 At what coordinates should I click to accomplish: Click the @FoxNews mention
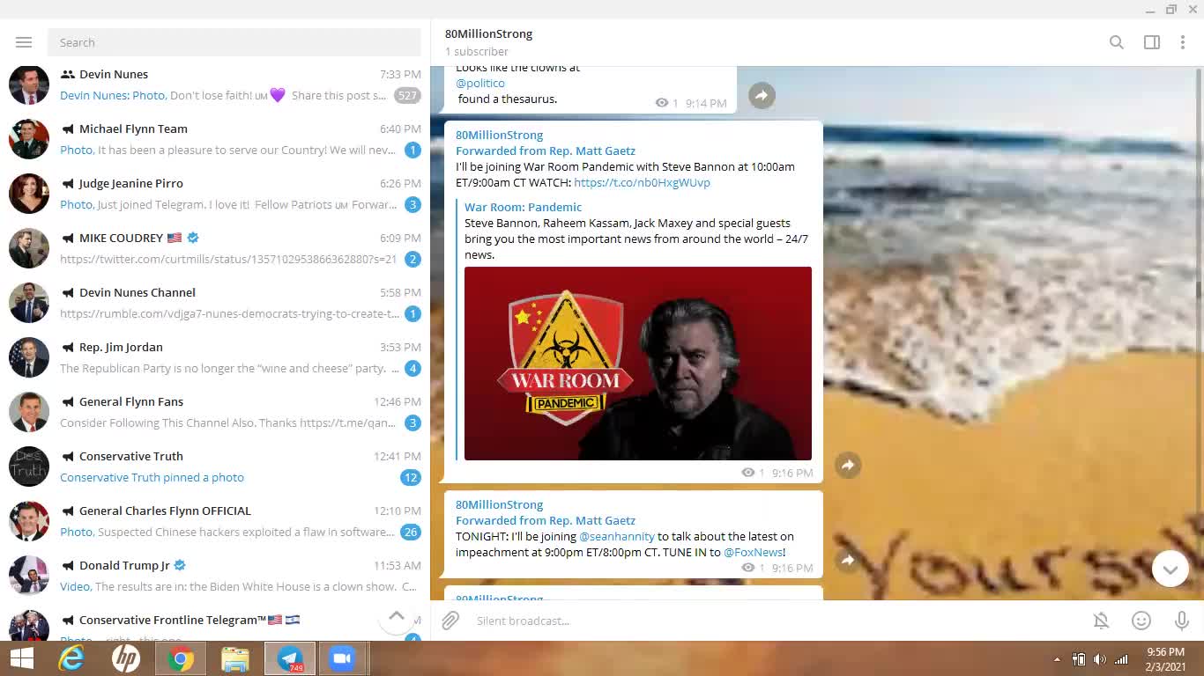[x=754, y=552]
